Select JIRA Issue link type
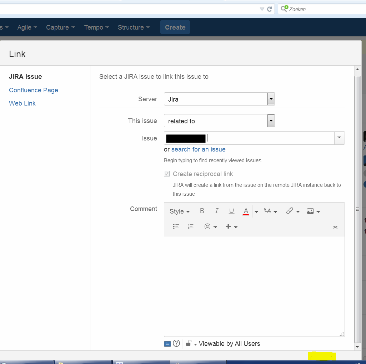Image resolution: width=366 pixels, height=364 pixels. [x=25, y=77]
